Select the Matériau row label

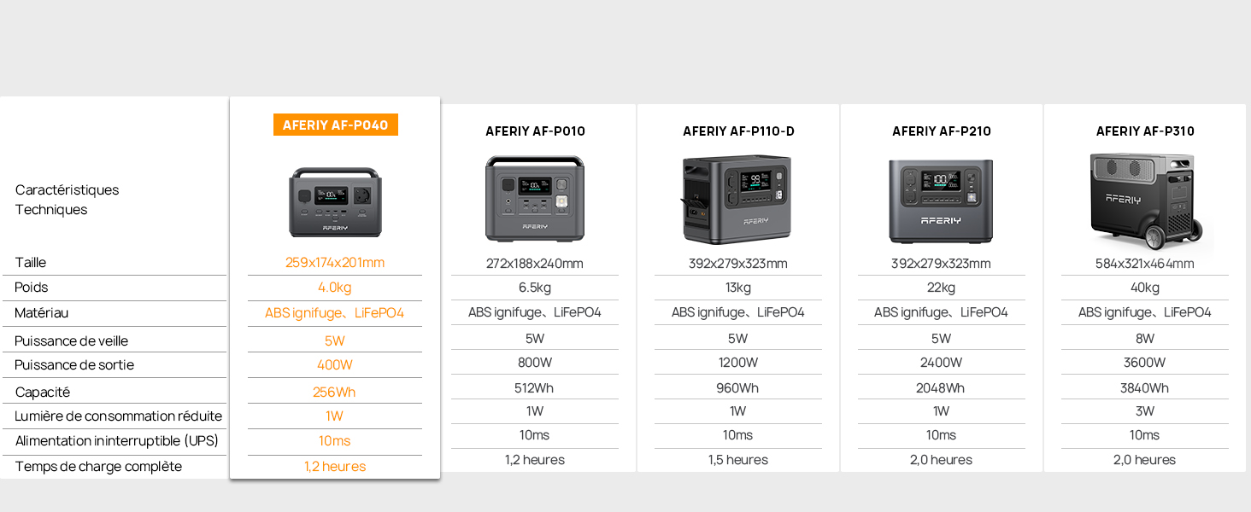(42, 313)
